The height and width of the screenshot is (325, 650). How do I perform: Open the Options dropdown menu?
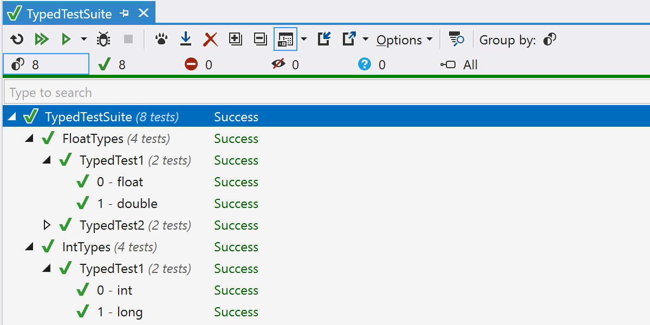coord(404,40)
